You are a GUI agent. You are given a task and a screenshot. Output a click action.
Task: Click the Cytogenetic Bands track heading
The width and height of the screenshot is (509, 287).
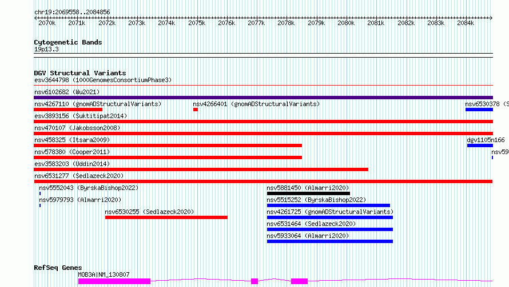click(x=68, y=42)
